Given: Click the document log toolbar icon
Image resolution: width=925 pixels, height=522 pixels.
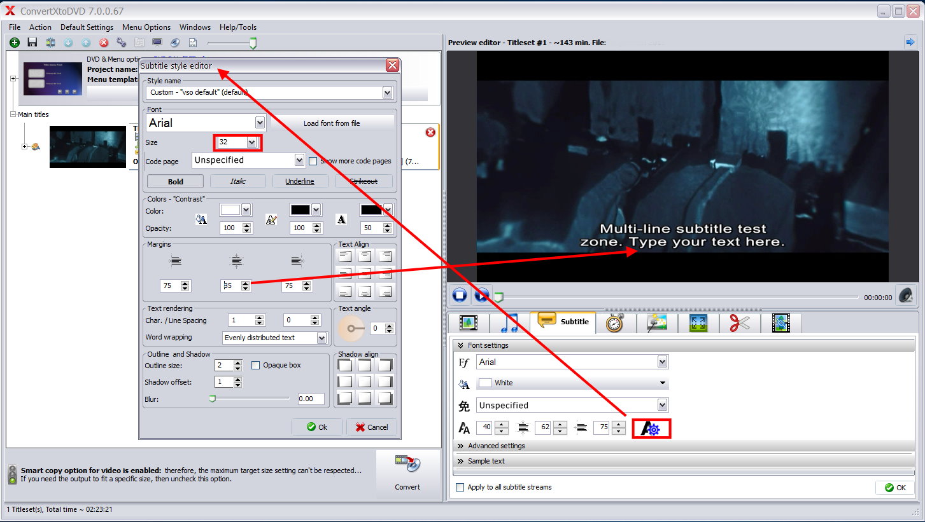Looking at the screenshot, I should [193, 43].
